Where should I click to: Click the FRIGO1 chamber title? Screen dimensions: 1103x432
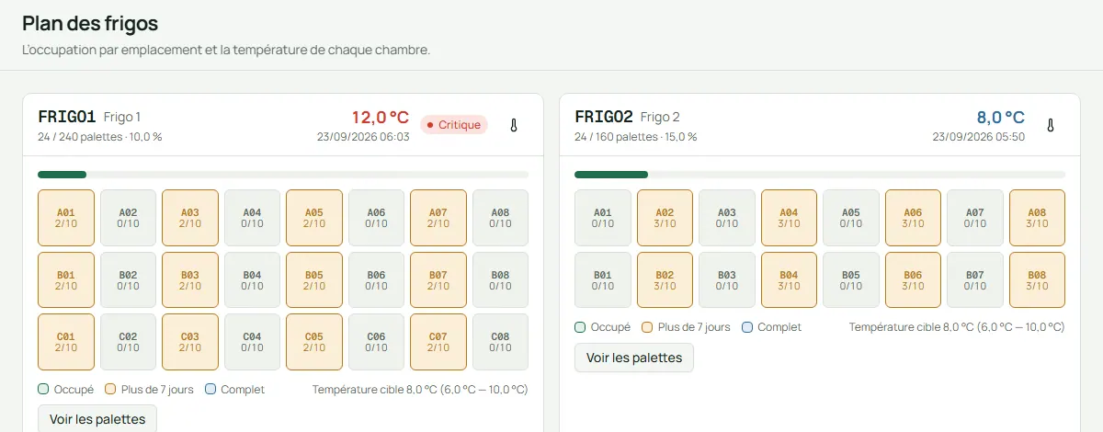67,117
